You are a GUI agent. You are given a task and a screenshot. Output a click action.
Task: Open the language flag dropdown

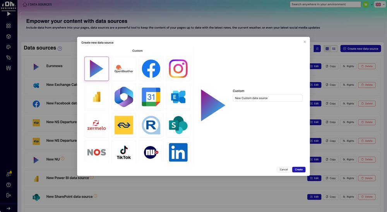(380, 4)
